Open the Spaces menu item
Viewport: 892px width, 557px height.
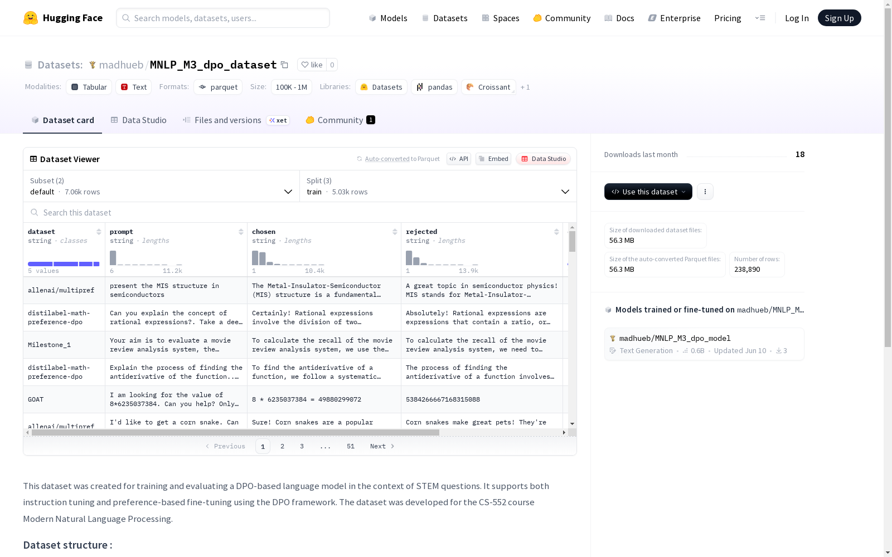501,18
